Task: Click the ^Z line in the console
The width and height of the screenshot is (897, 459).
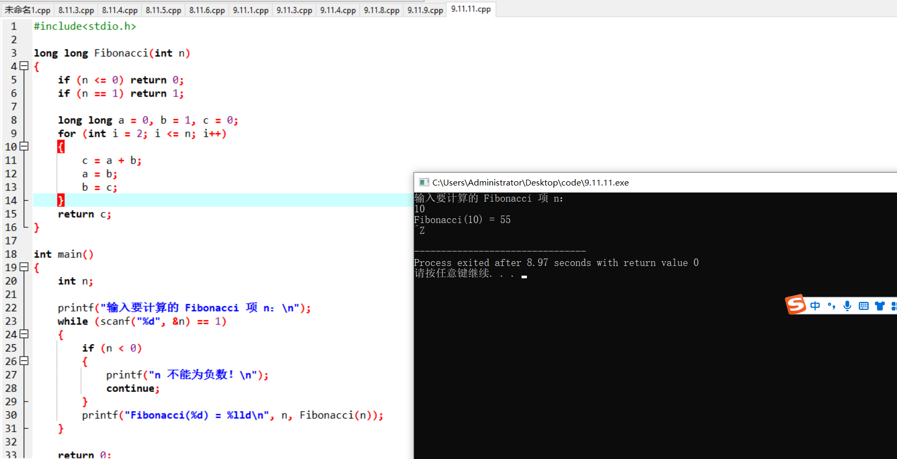Action: [419, 231]
